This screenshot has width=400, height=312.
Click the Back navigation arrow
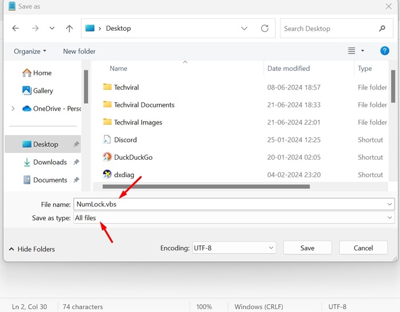(15, 29)
